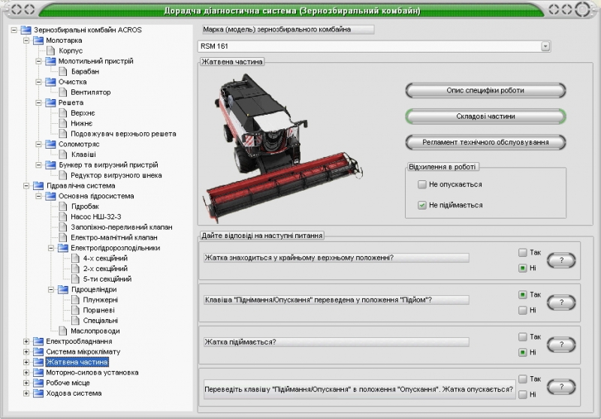Collapse the Основна гідросистема node
This screenshot has height=419, width=601.
pyautogui.click(x=38, y=196)
